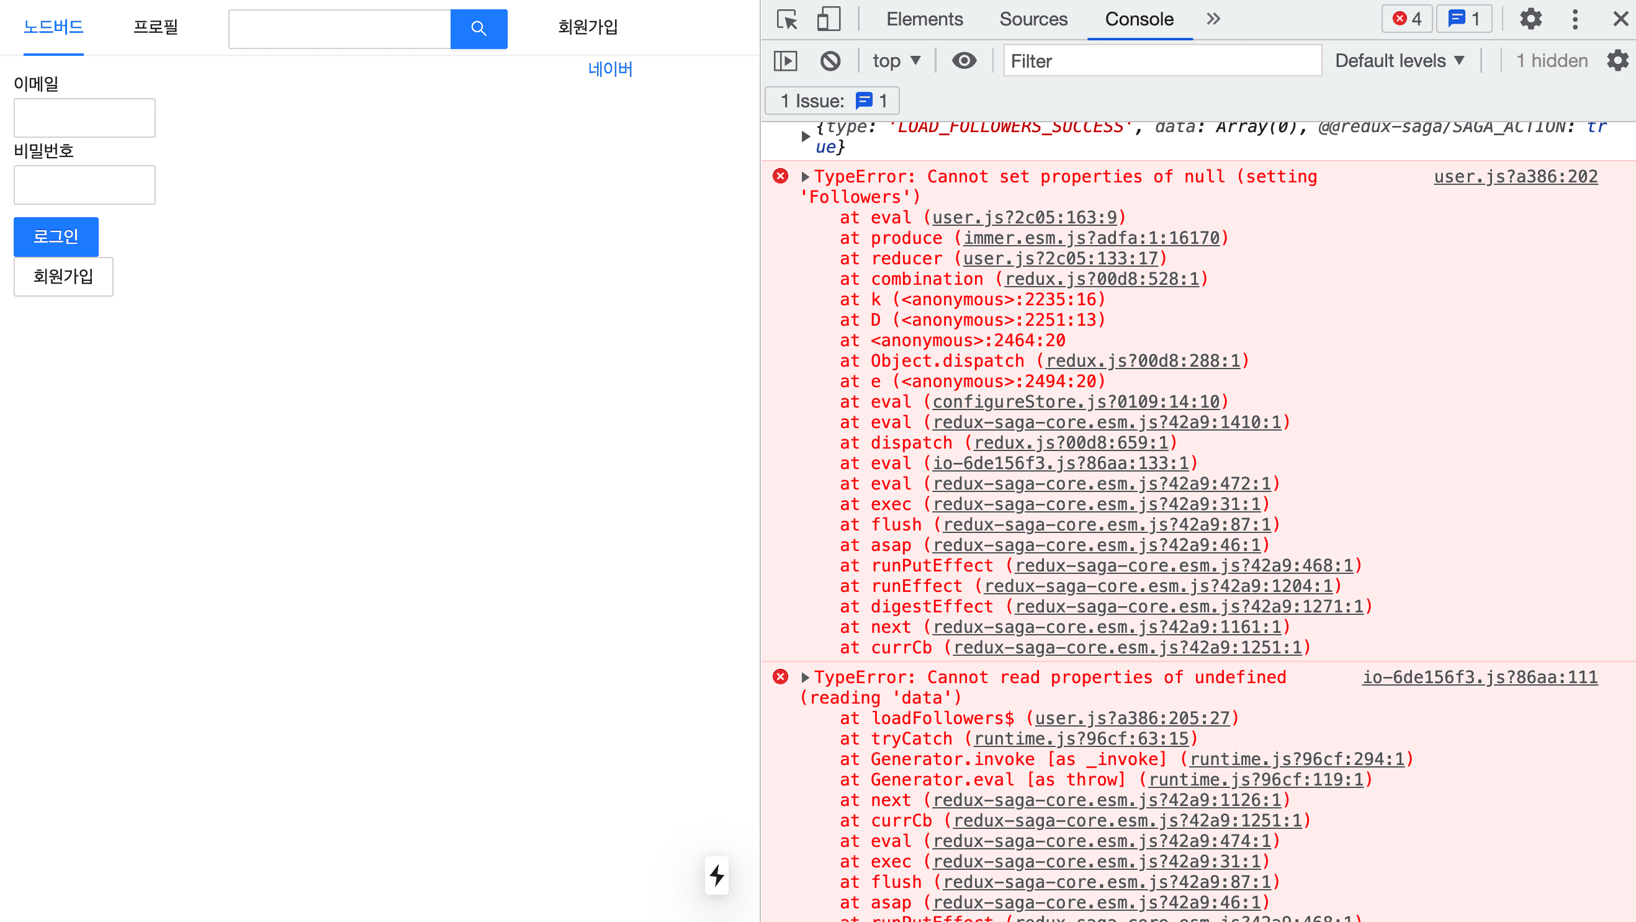
Task: Open the Default levels dropdown
Action: (1400, 61)
